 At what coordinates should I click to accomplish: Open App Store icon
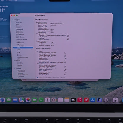(93, 100)
